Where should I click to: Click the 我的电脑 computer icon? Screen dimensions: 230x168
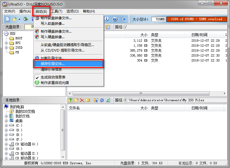[x=6, y=106]
